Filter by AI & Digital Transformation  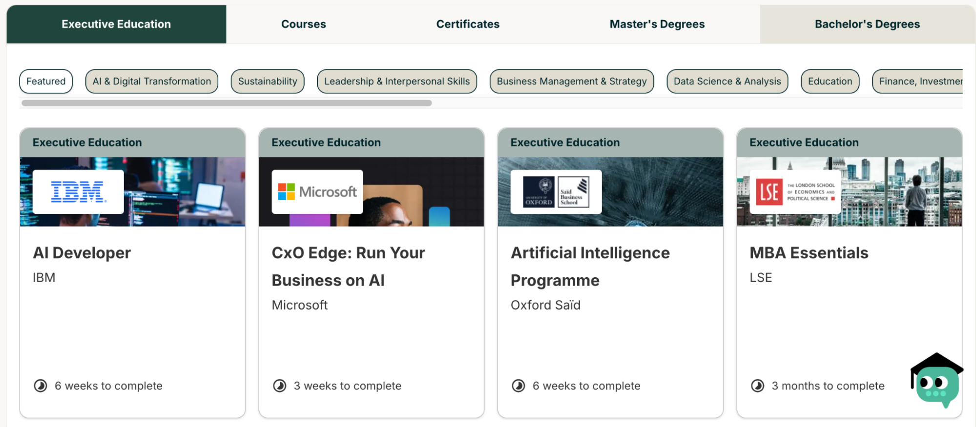point(152,81)
